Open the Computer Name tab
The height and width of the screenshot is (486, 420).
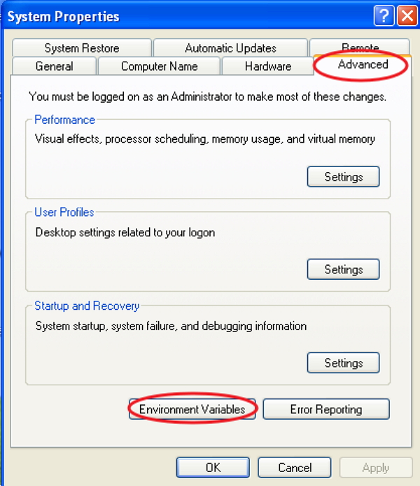click(160, 66)
